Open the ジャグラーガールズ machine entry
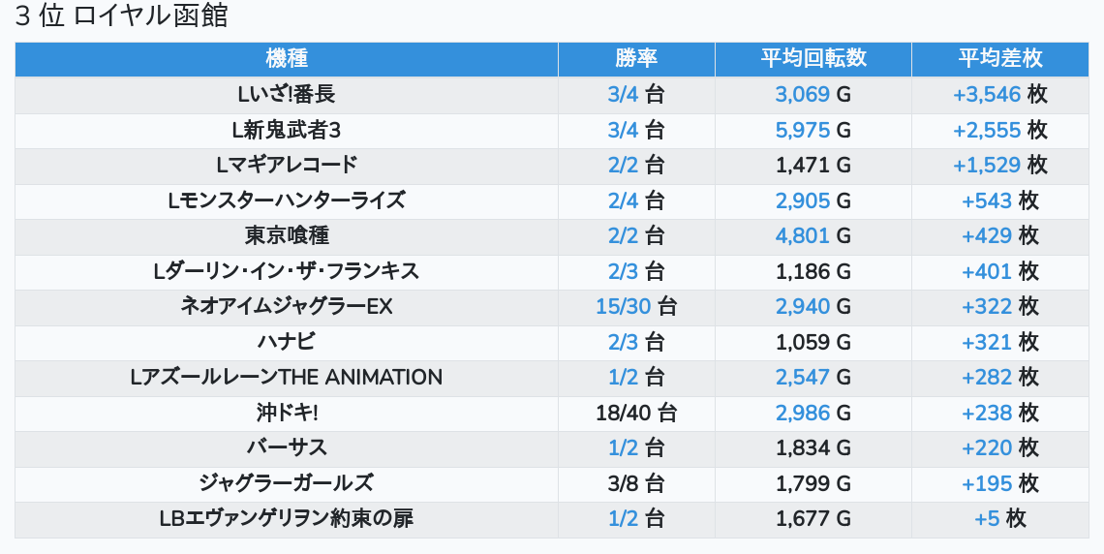 coord(286,483)
